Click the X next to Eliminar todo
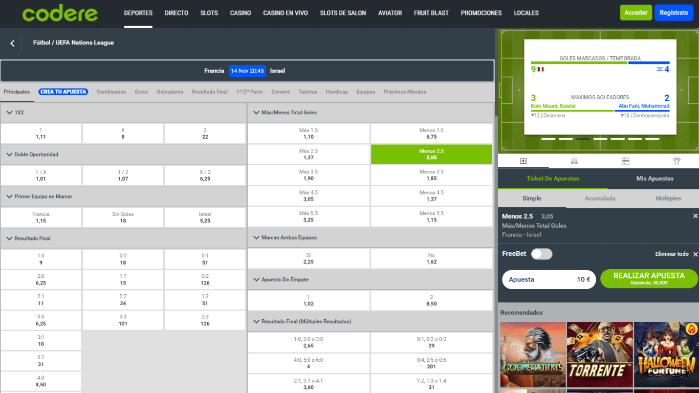 (x=695, y=254)
